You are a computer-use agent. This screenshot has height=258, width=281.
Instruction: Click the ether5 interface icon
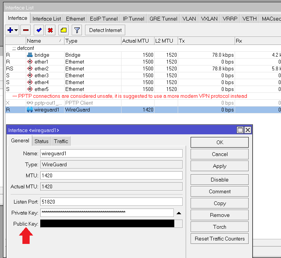pos(30,89)
